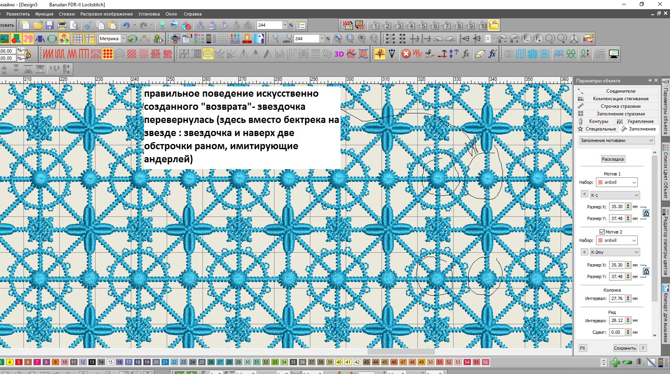This screenshot has width=670, height=374.
Task: Click the red circle X icon
Action: click(x=406, y=54)
